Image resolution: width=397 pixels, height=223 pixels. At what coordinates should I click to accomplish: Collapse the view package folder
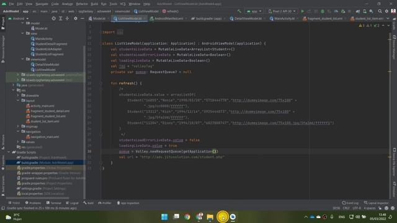point(22,33)
